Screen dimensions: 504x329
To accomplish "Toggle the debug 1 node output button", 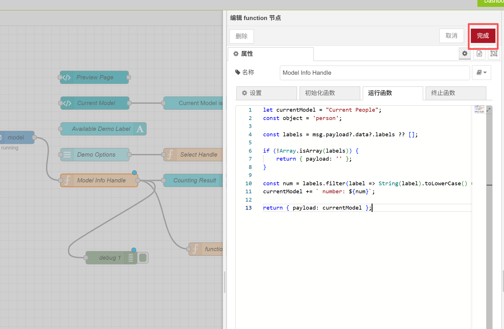I will (143, 258).
